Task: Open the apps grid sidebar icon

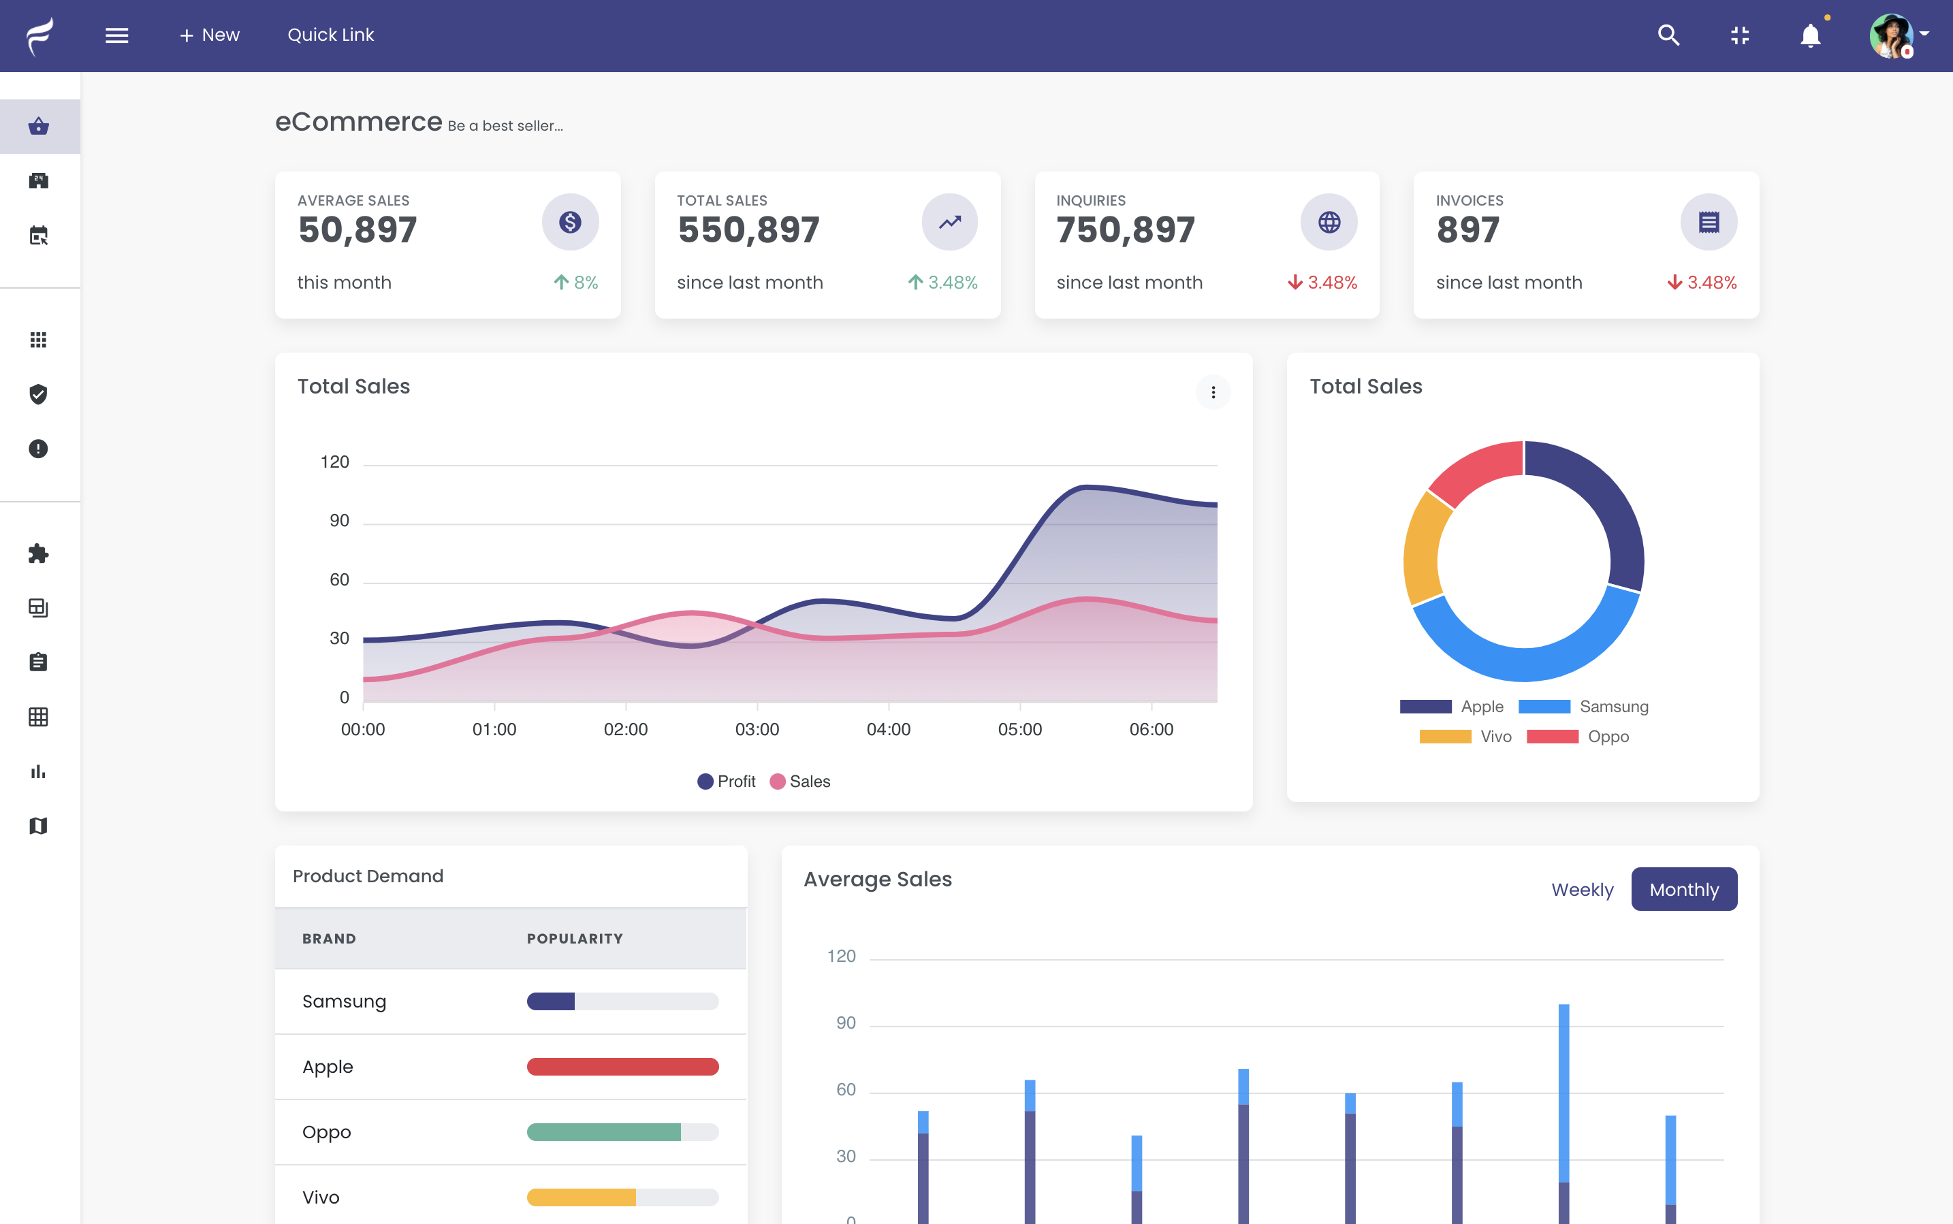Action: click(x=38, y=339)
